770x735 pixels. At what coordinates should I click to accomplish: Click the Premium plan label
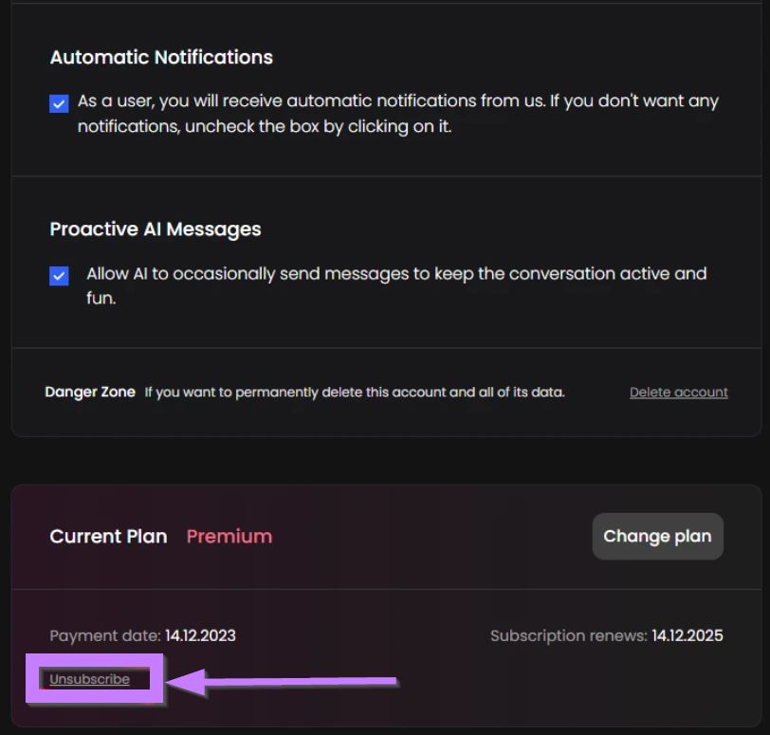pos(229,537)
